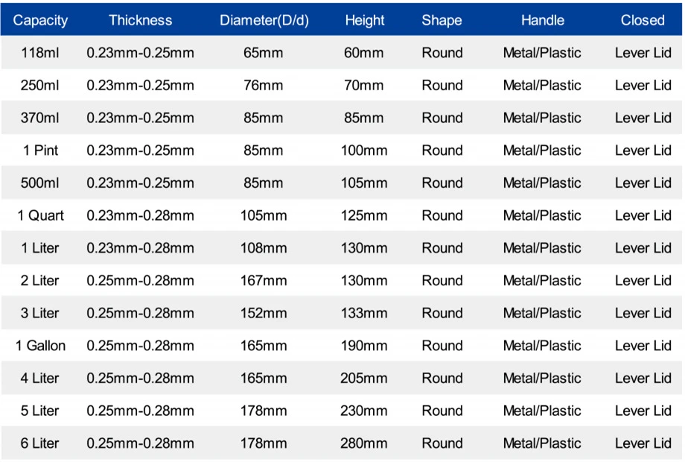Select the 1 Quart capacity cell
This screenshot has width=685, height=462.
pyautogui.click(x=40, y=215)
